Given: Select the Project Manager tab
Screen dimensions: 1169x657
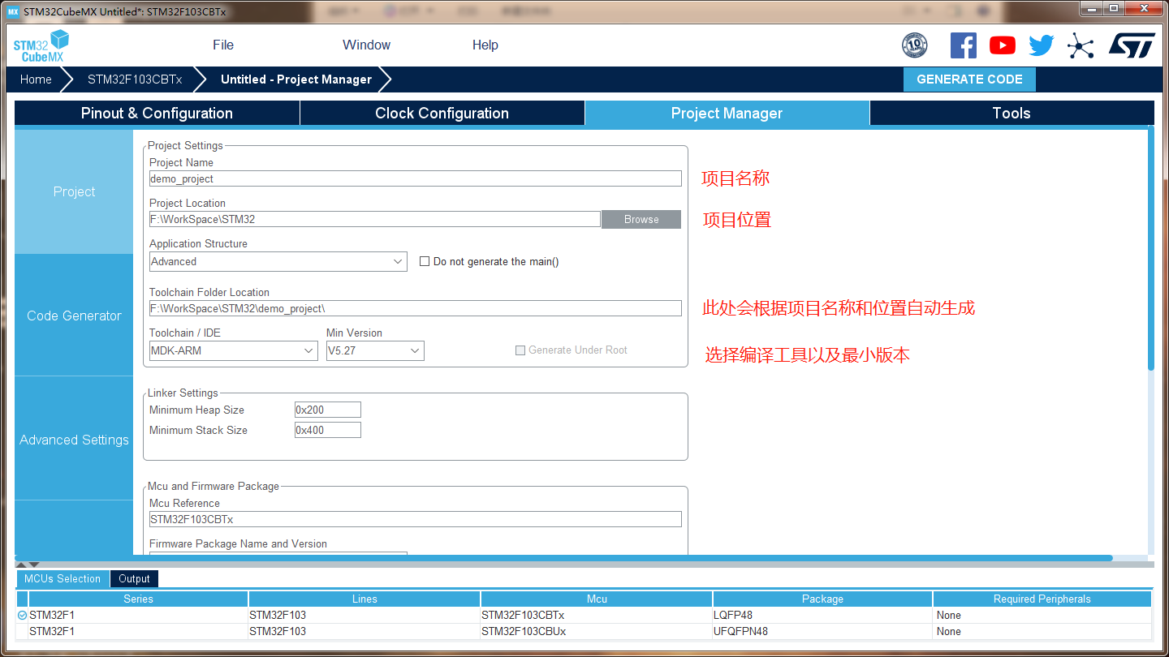Looking at the screenshot, I should click(x=727, y=114).
